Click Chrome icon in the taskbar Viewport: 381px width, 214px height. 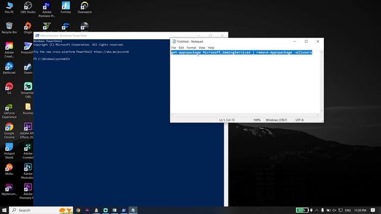pos(78,210)
